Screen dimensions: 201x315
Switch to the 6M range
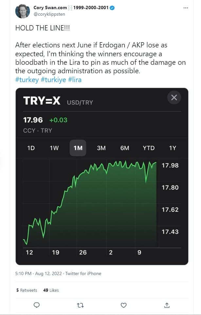[125, 148]
